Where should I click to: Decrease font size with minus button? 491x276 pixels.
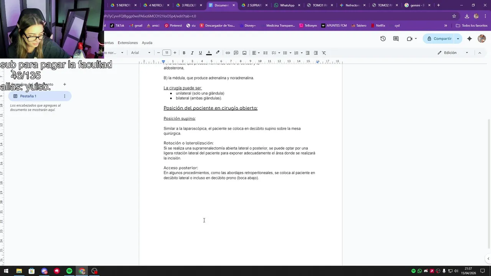[158, 53]
